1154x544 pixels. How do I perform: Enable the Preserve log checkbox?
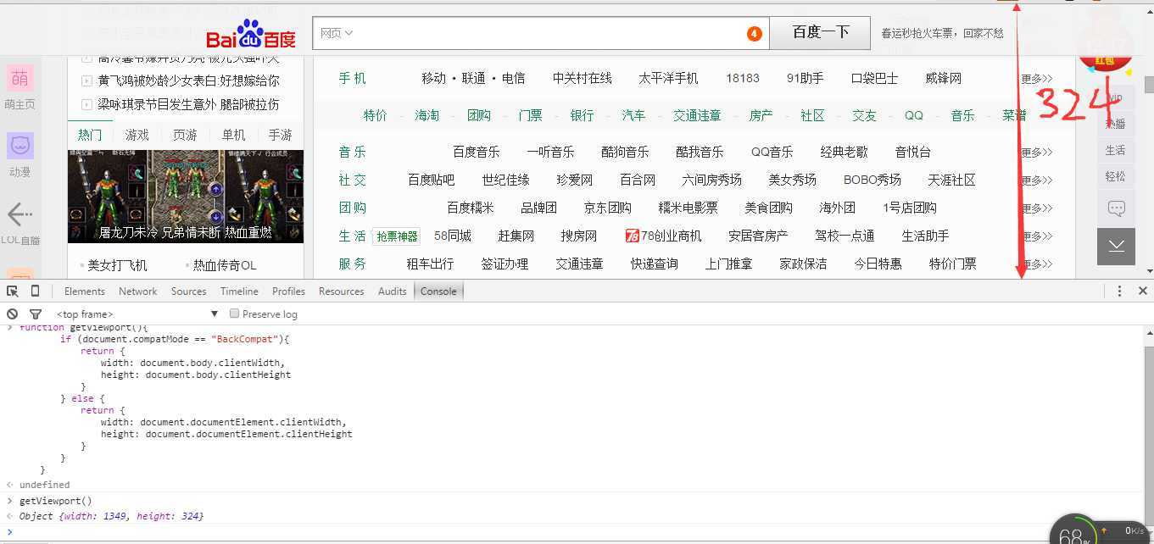point(235,314)
